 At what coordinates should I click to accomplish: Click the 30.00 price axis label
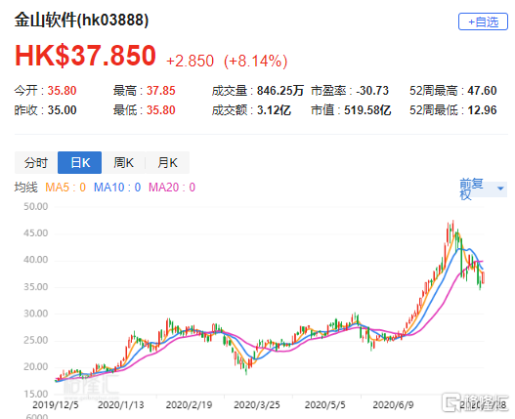click(x=36, y=314)
